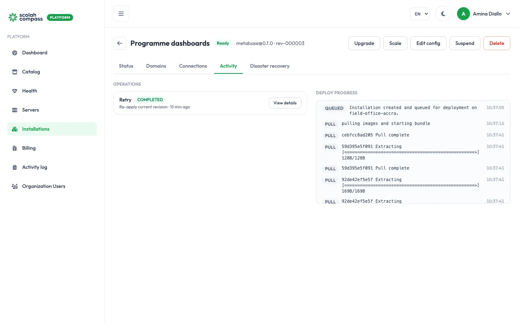Click the COMPLETED status label

[150, 100]
